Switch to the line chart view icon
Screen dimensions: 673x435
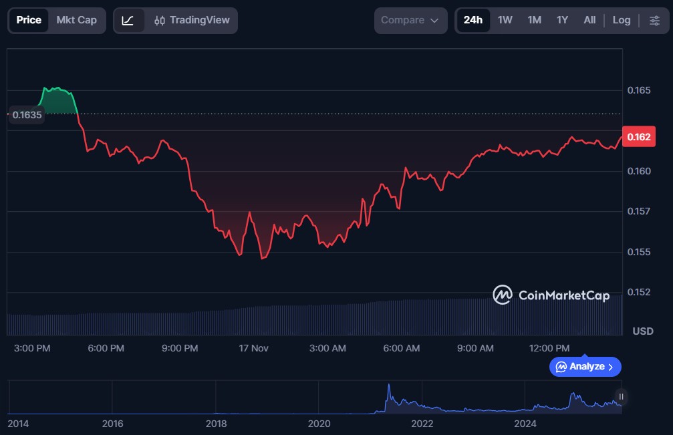coord(128,21)
